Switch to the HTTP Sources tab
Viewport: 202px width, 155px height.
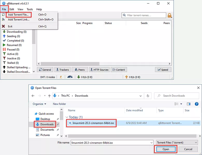tap(99, 70)
